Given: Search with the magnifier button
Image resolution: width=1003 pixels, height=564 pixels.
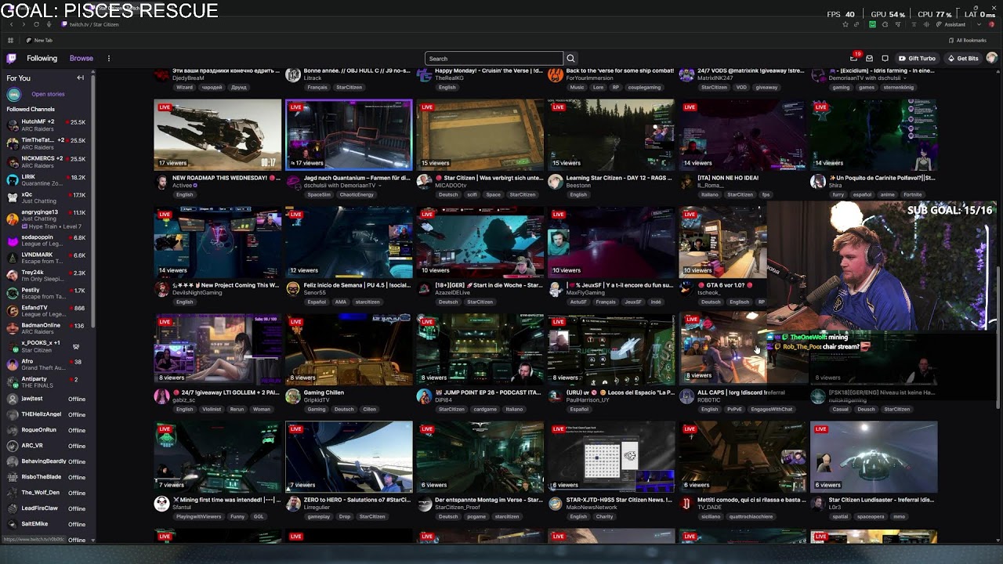Looking at the screenshot, I should coord(570,58).
